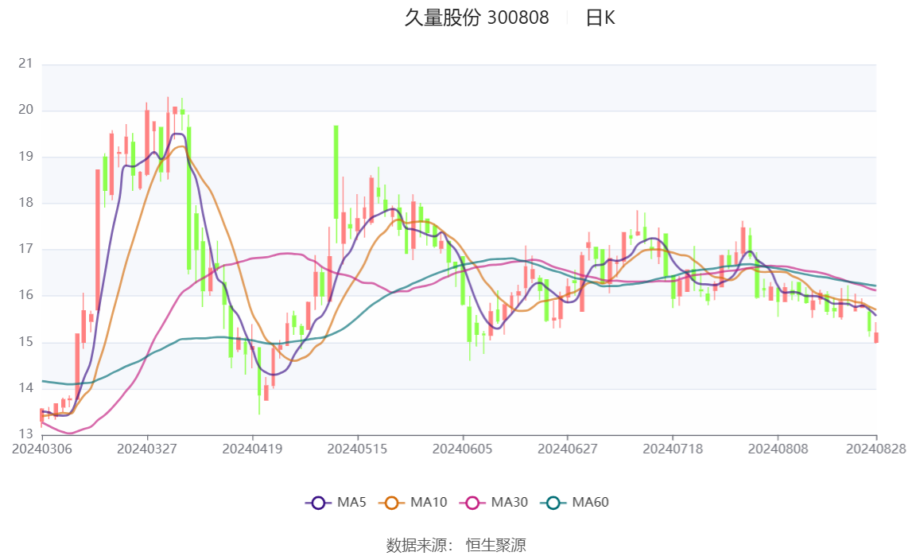Toggle the MA10 legend series
912x556 pixels.
[x=413, y=503]
